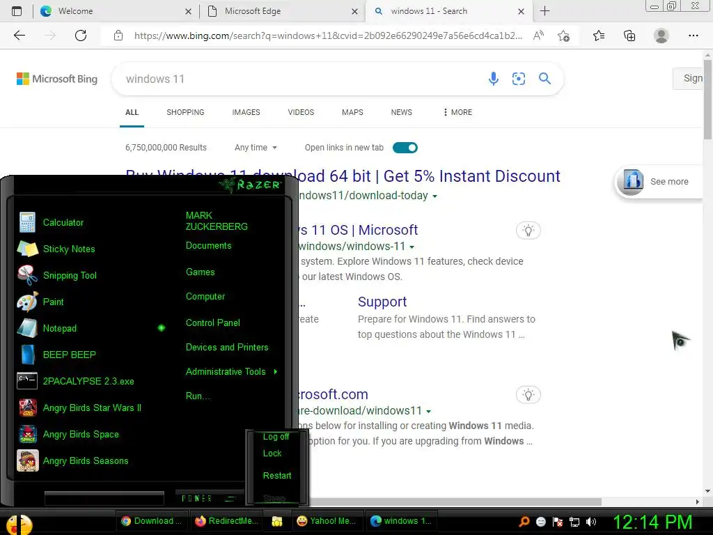Select the NEWS search tab
The image size is (713, 535).
(402, 112)
